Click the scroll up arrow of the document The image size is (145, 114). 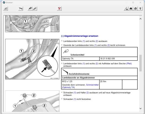pos(140,19)
